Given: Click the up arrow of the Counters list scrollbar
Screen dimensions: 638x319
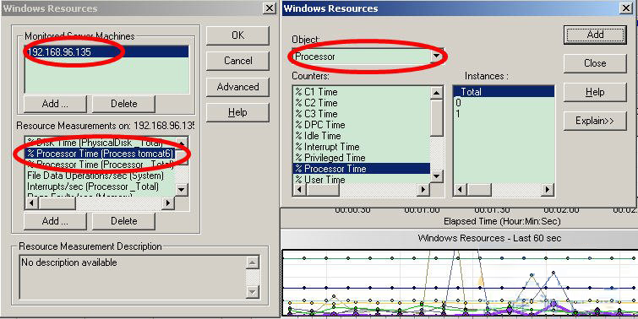Looking at the screenshot, I should pyautogui.click(x=437, y=92).
